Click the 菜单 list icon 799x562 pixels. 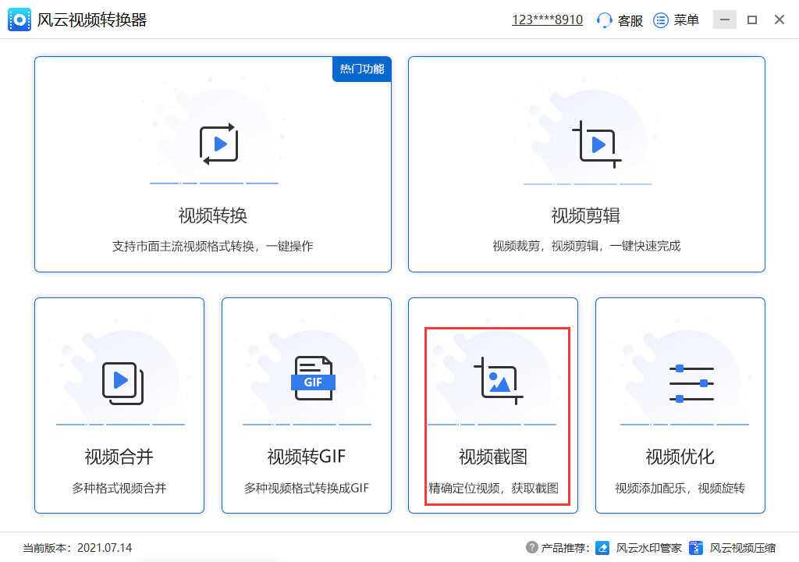coord(661,20)
